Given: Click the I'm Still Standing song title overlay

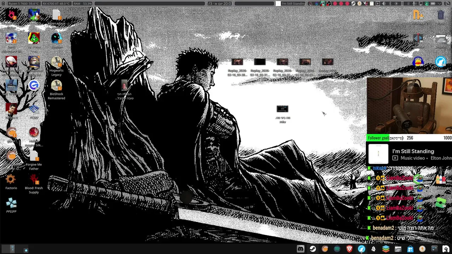Looking at the screenshot, I should [x=413, y=151].
